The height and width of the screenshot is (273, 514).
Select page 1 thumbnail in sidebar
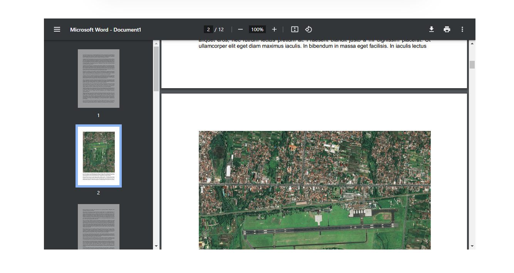pos(99,78)
